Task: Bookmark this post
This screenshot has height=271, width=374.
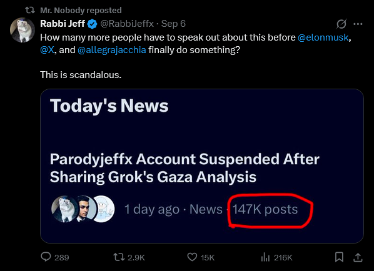Action: pos(339,257)
